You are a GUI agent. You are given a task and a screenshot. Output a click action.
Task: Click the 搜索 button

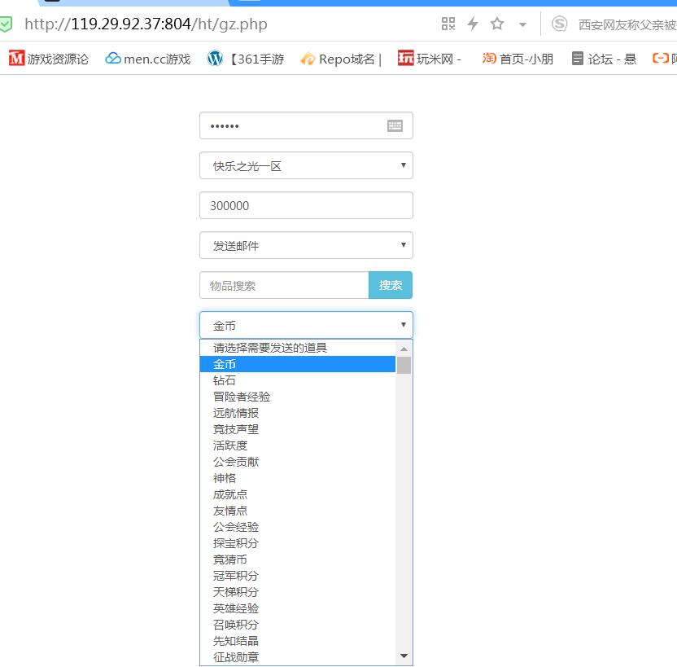[391, 285]
